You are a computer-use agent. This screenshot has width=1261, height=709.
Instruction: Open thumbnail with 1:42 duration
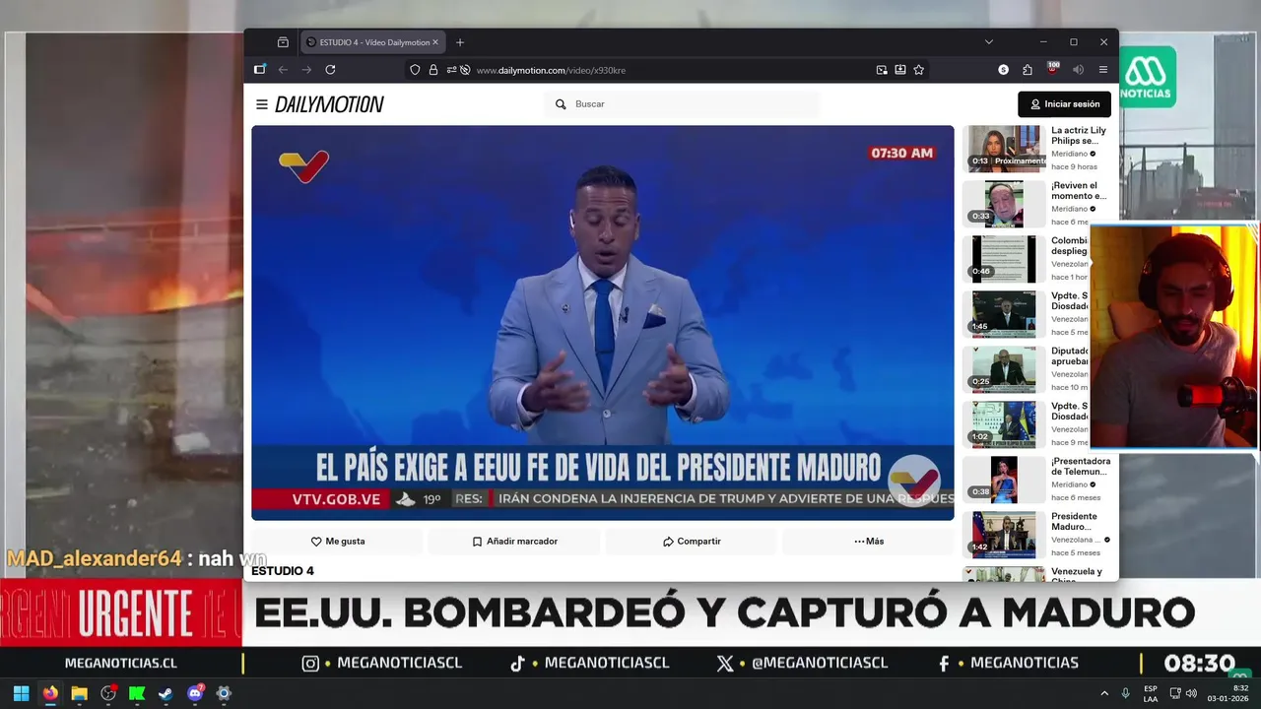click(1004, 535)
